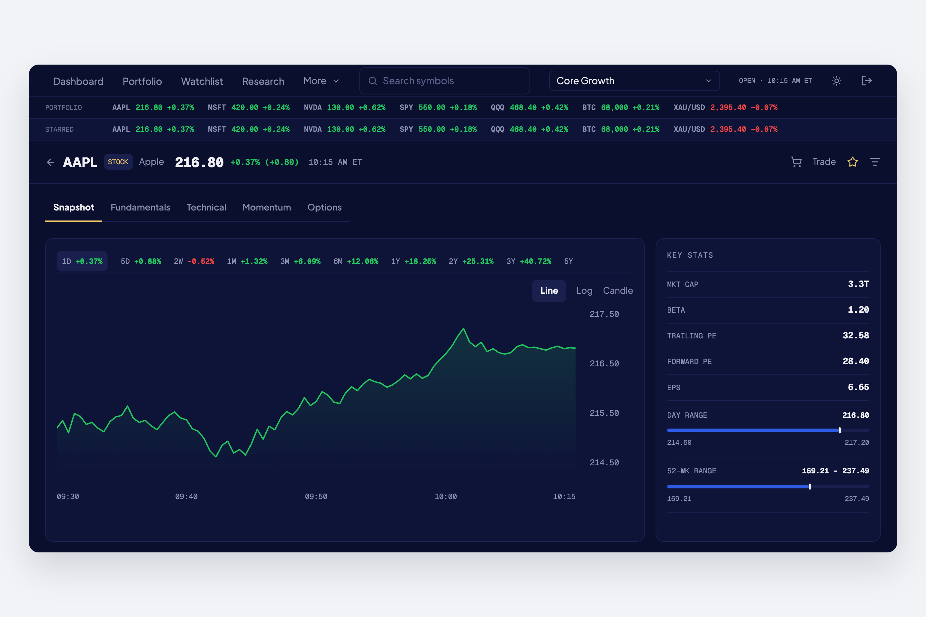Click the Trailing PE value 32.58
The width and height of the screenshot is (926, 617).
click(x=856, y=335)
